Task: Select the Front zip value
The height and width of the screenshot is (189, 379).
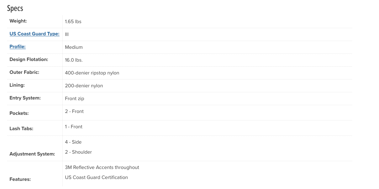Action: 74,99
